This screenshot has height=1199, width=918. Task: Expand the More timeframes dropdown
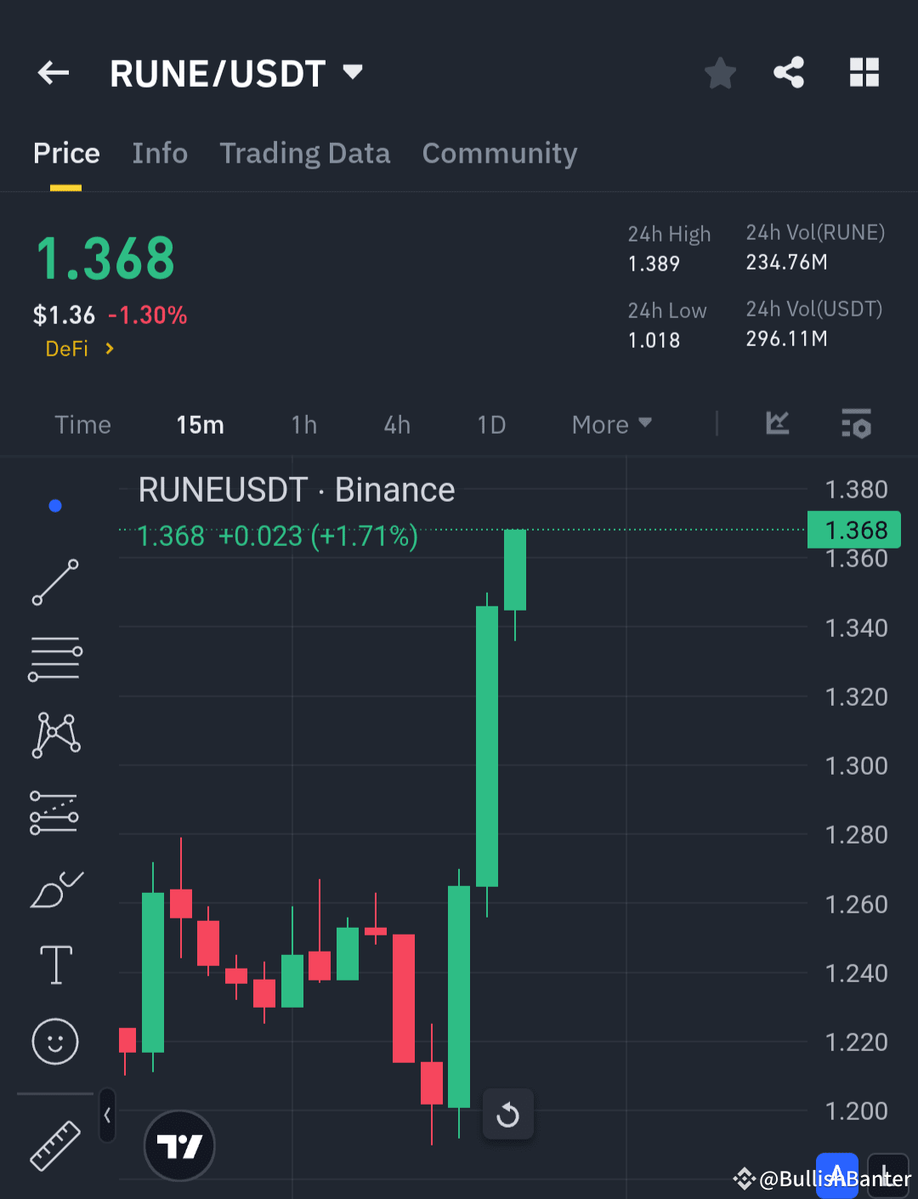click(610, 424)
